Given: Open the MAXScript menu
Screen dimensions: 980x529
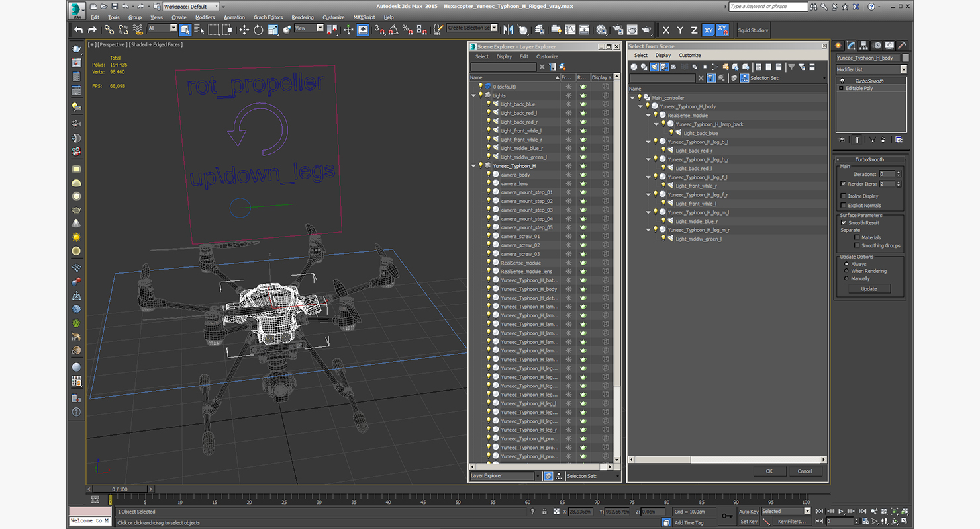Looking at the screenshot, I should pyautogui.click(x=364, y=17).
